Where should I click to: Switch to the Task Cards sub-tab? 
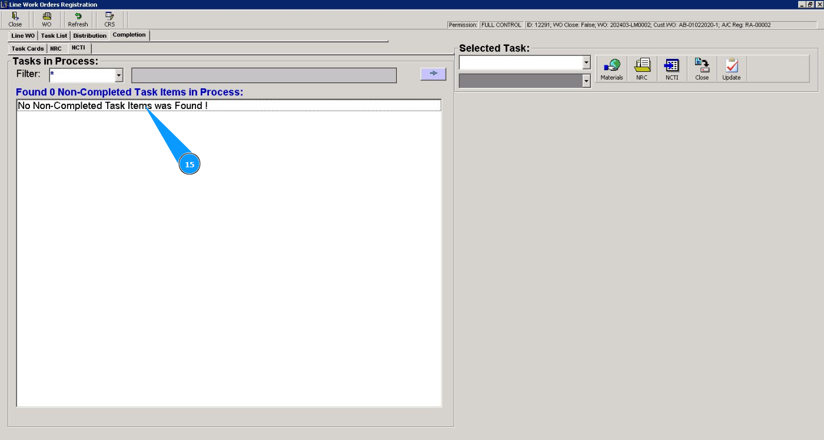(x=28, y=49)
